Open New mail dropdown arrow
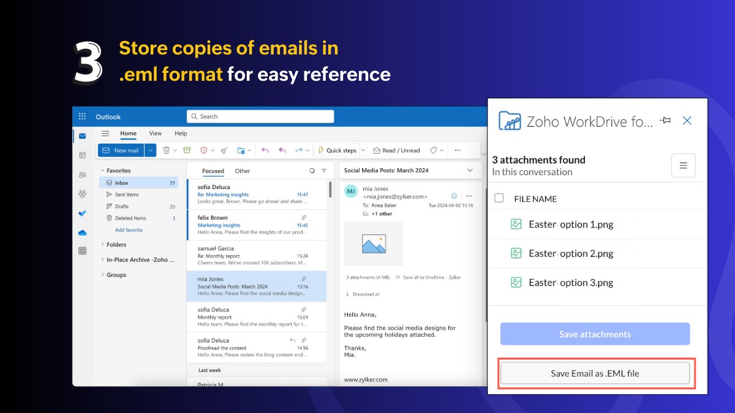This screenshot has height=413, width=735. click(151, 150)
